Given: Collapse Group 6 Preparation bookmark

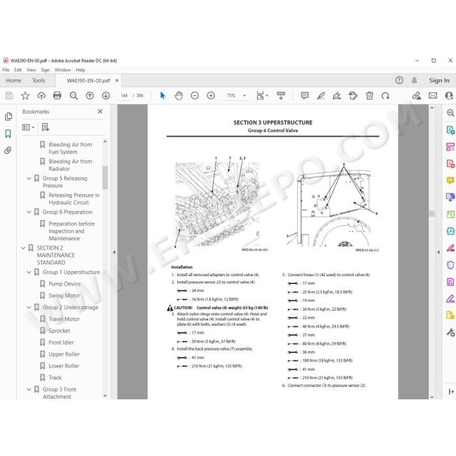Looking at the screenshot, I should pyautogui.click(x=29, y=212).
